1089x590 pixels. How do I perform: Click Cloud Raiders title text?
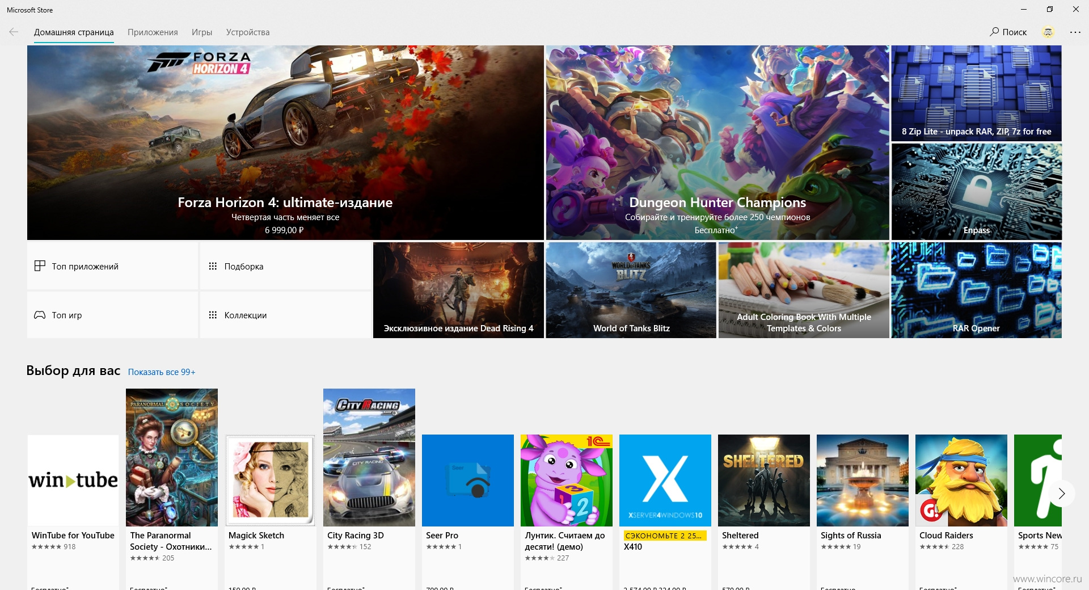[x=946, y=536]
